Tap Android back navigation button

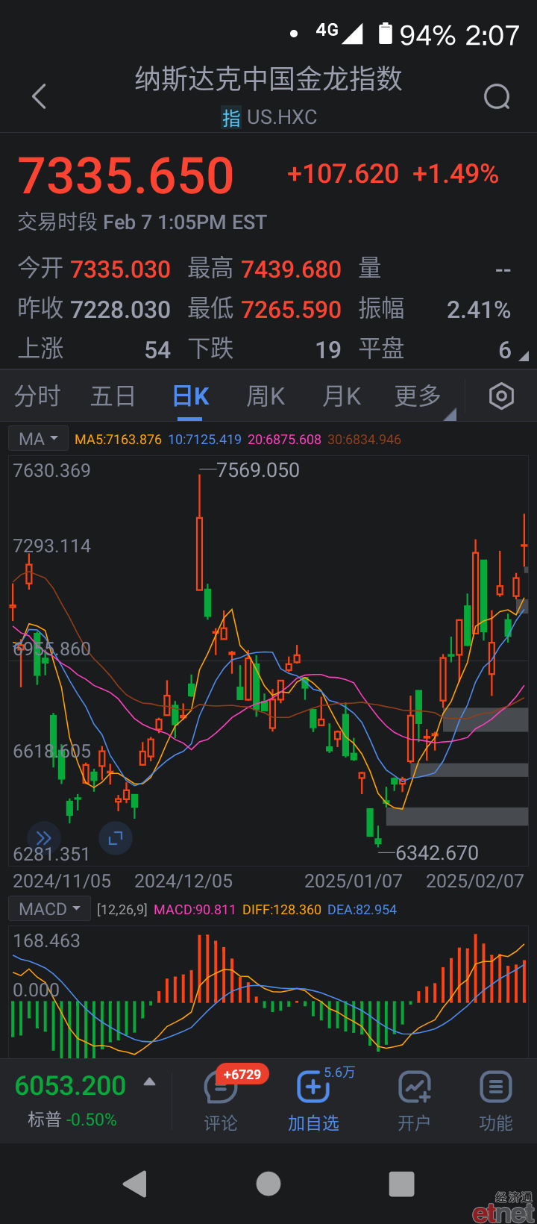point(135,1184)
